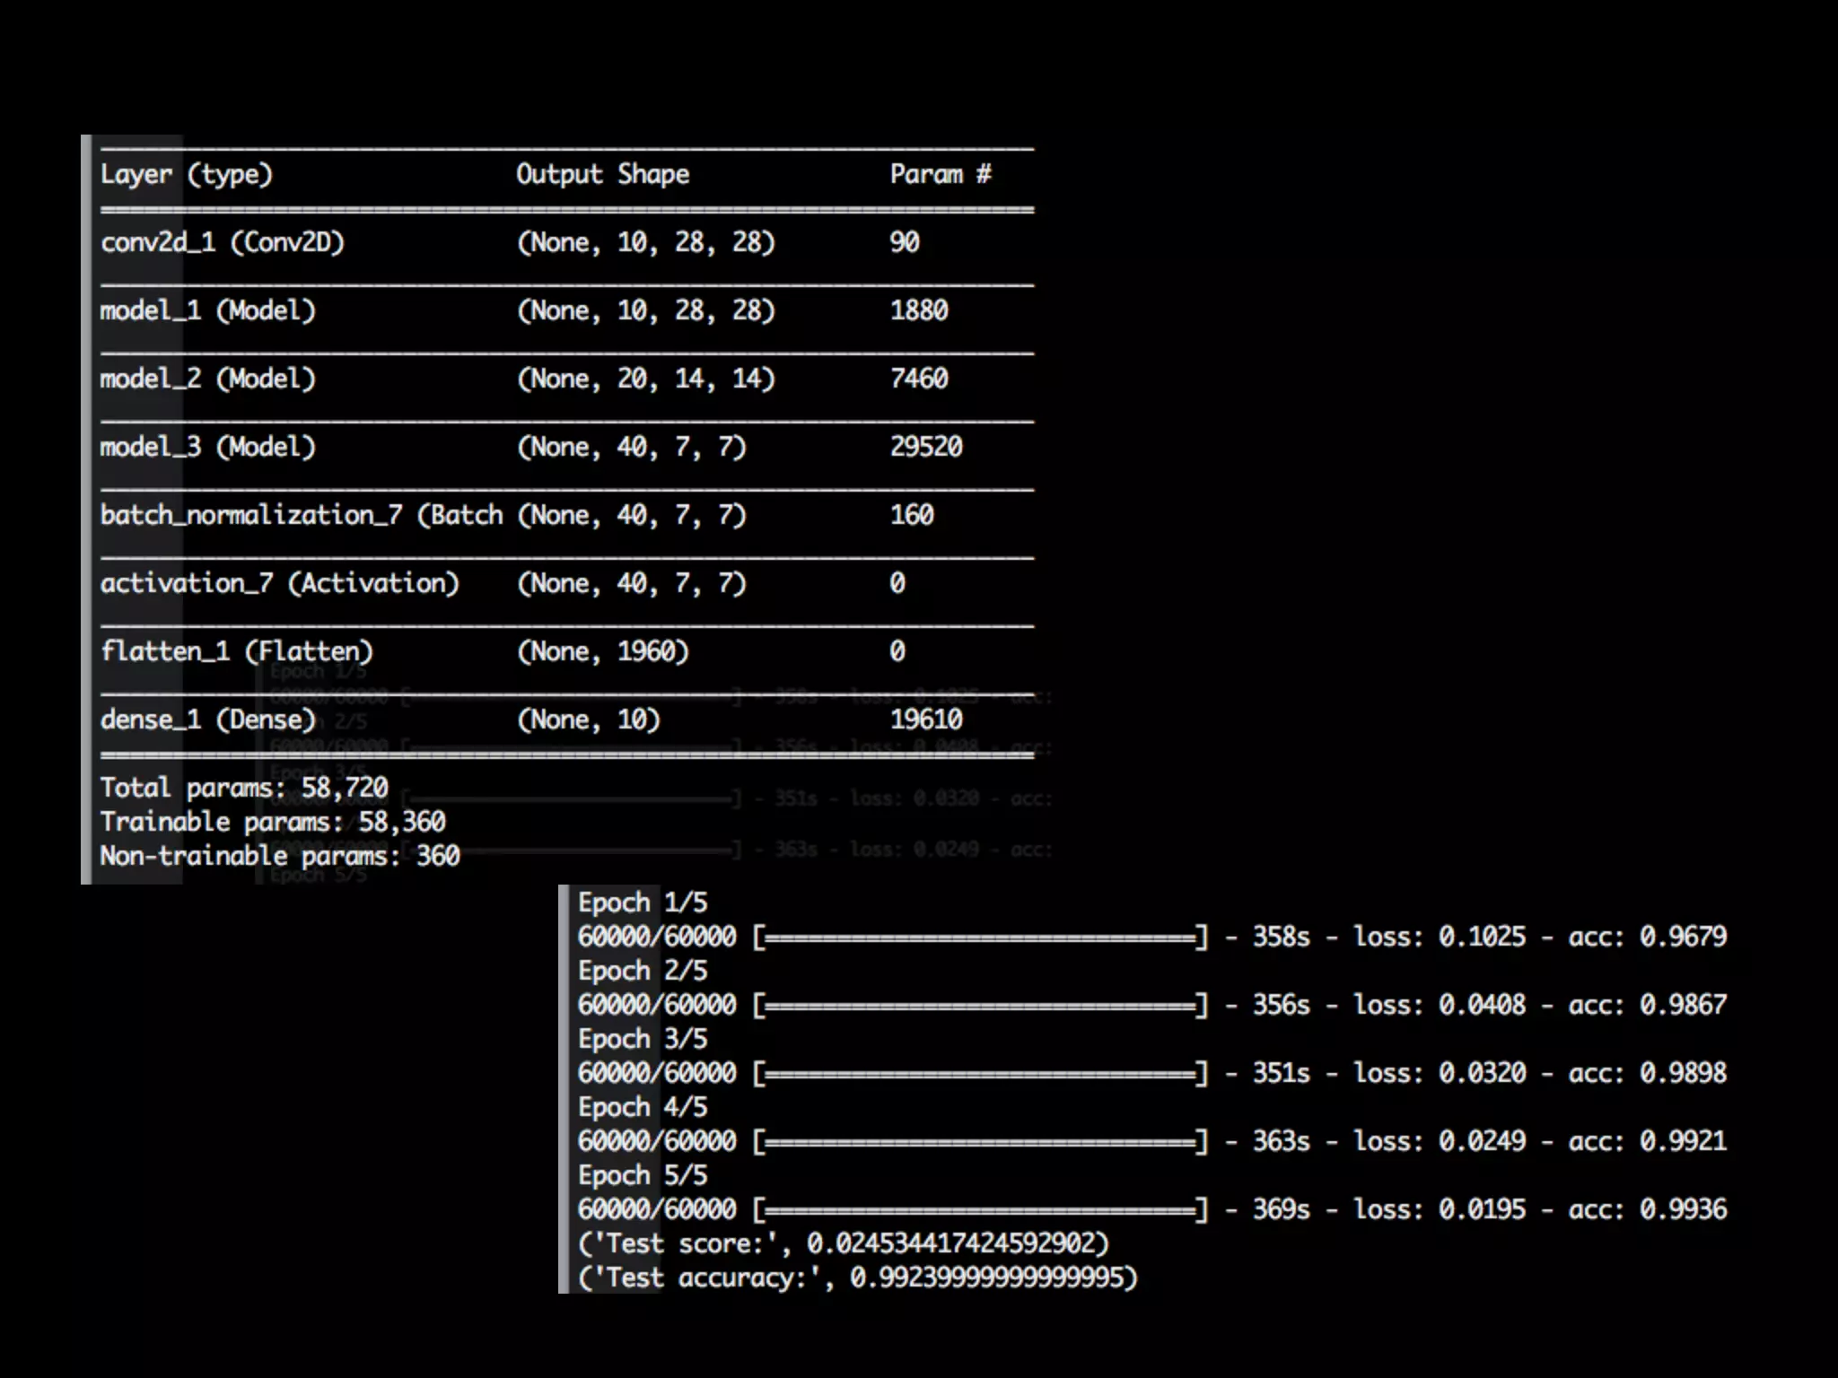This screenshot has height=1378, width=1838.
Task: Click the dense_1 (Dense) layer name
Action: point(207,720)
